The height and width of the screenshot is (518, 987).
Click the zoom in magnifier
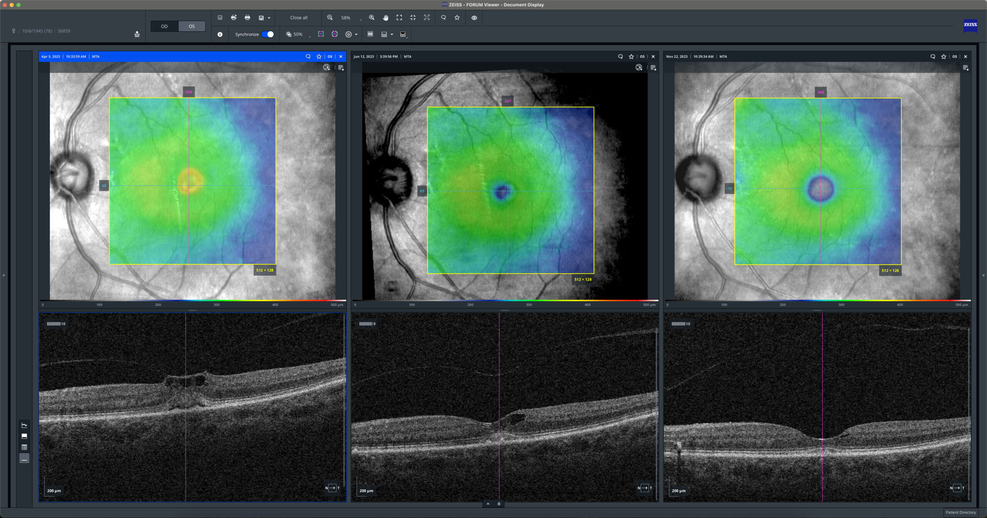372,18
